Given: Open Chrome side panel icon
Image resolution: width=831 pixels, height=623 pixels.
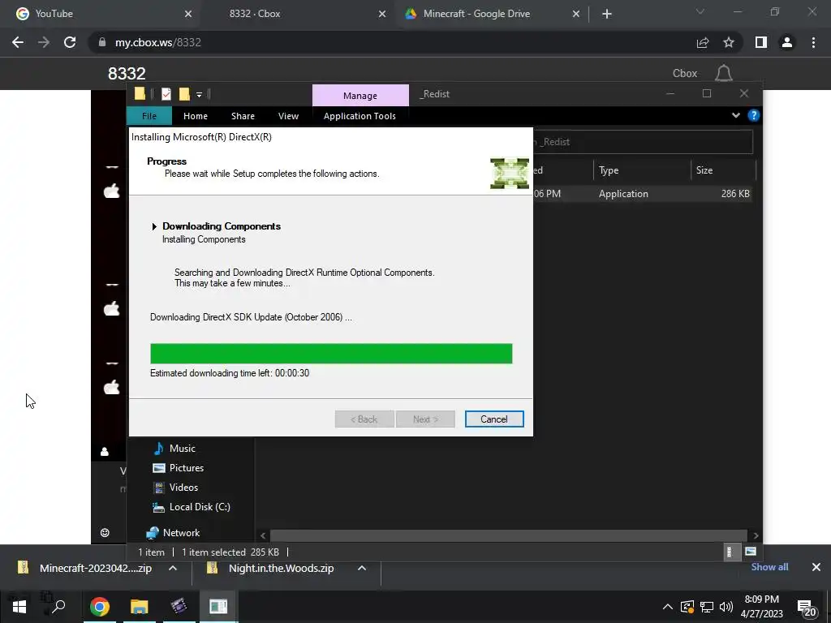Looking at the screenshot, I should click(761, 42).
